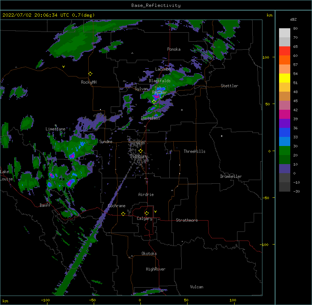Click the yellow diamond marker between Olds and Didsbury
The height and width of the screenshot is (305, 312).
[x=140, y=151]
